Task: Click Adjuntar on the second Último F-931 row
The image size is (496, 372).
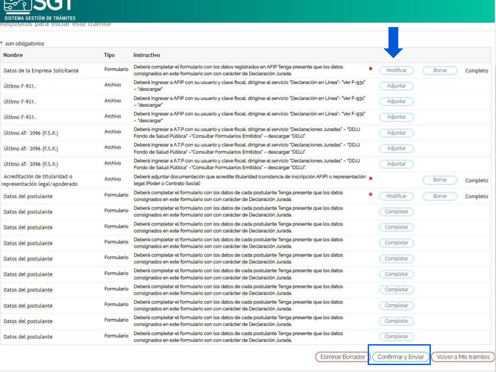Action: click(x=396, y=102)
